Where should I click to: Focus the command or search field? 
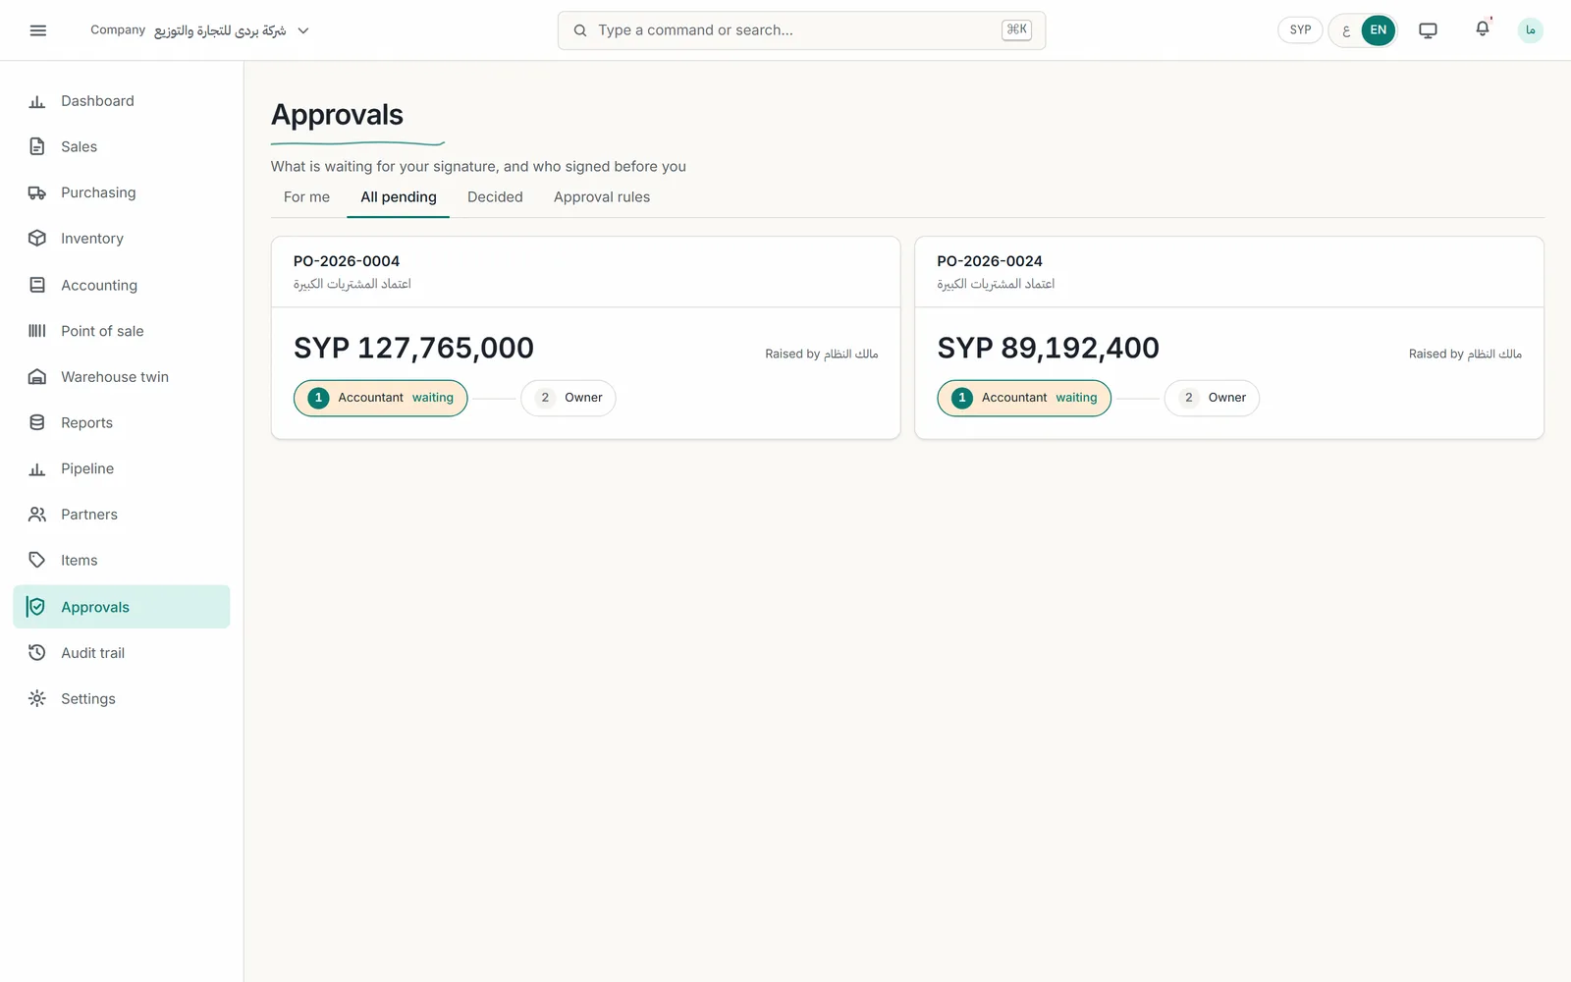(x=801, y=30)
